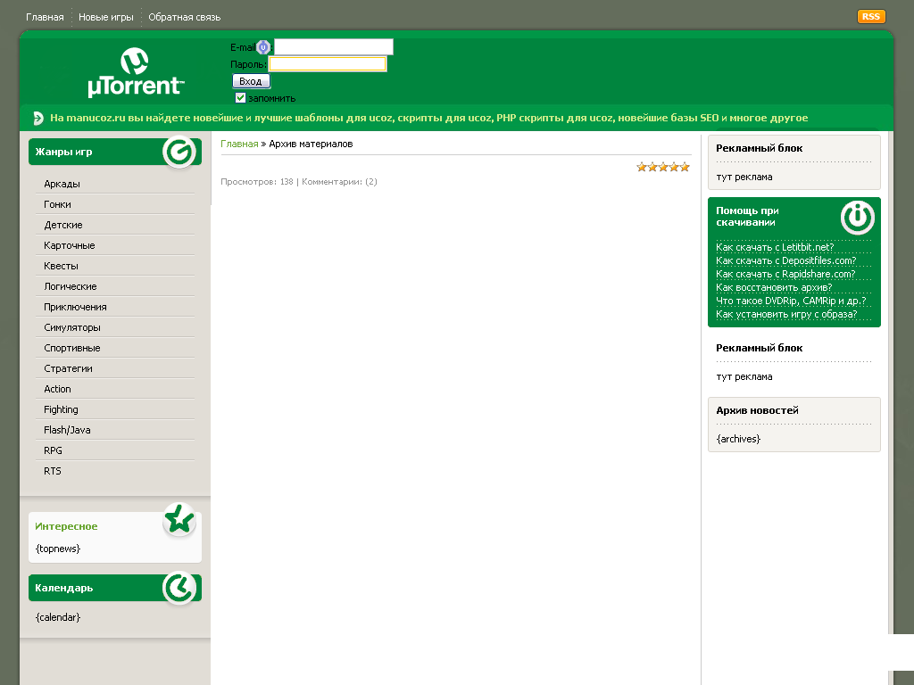The width and height of the screenshot is (914, 685).
Task: Open Как восстановить архив? help link
Action: [774, 287]
